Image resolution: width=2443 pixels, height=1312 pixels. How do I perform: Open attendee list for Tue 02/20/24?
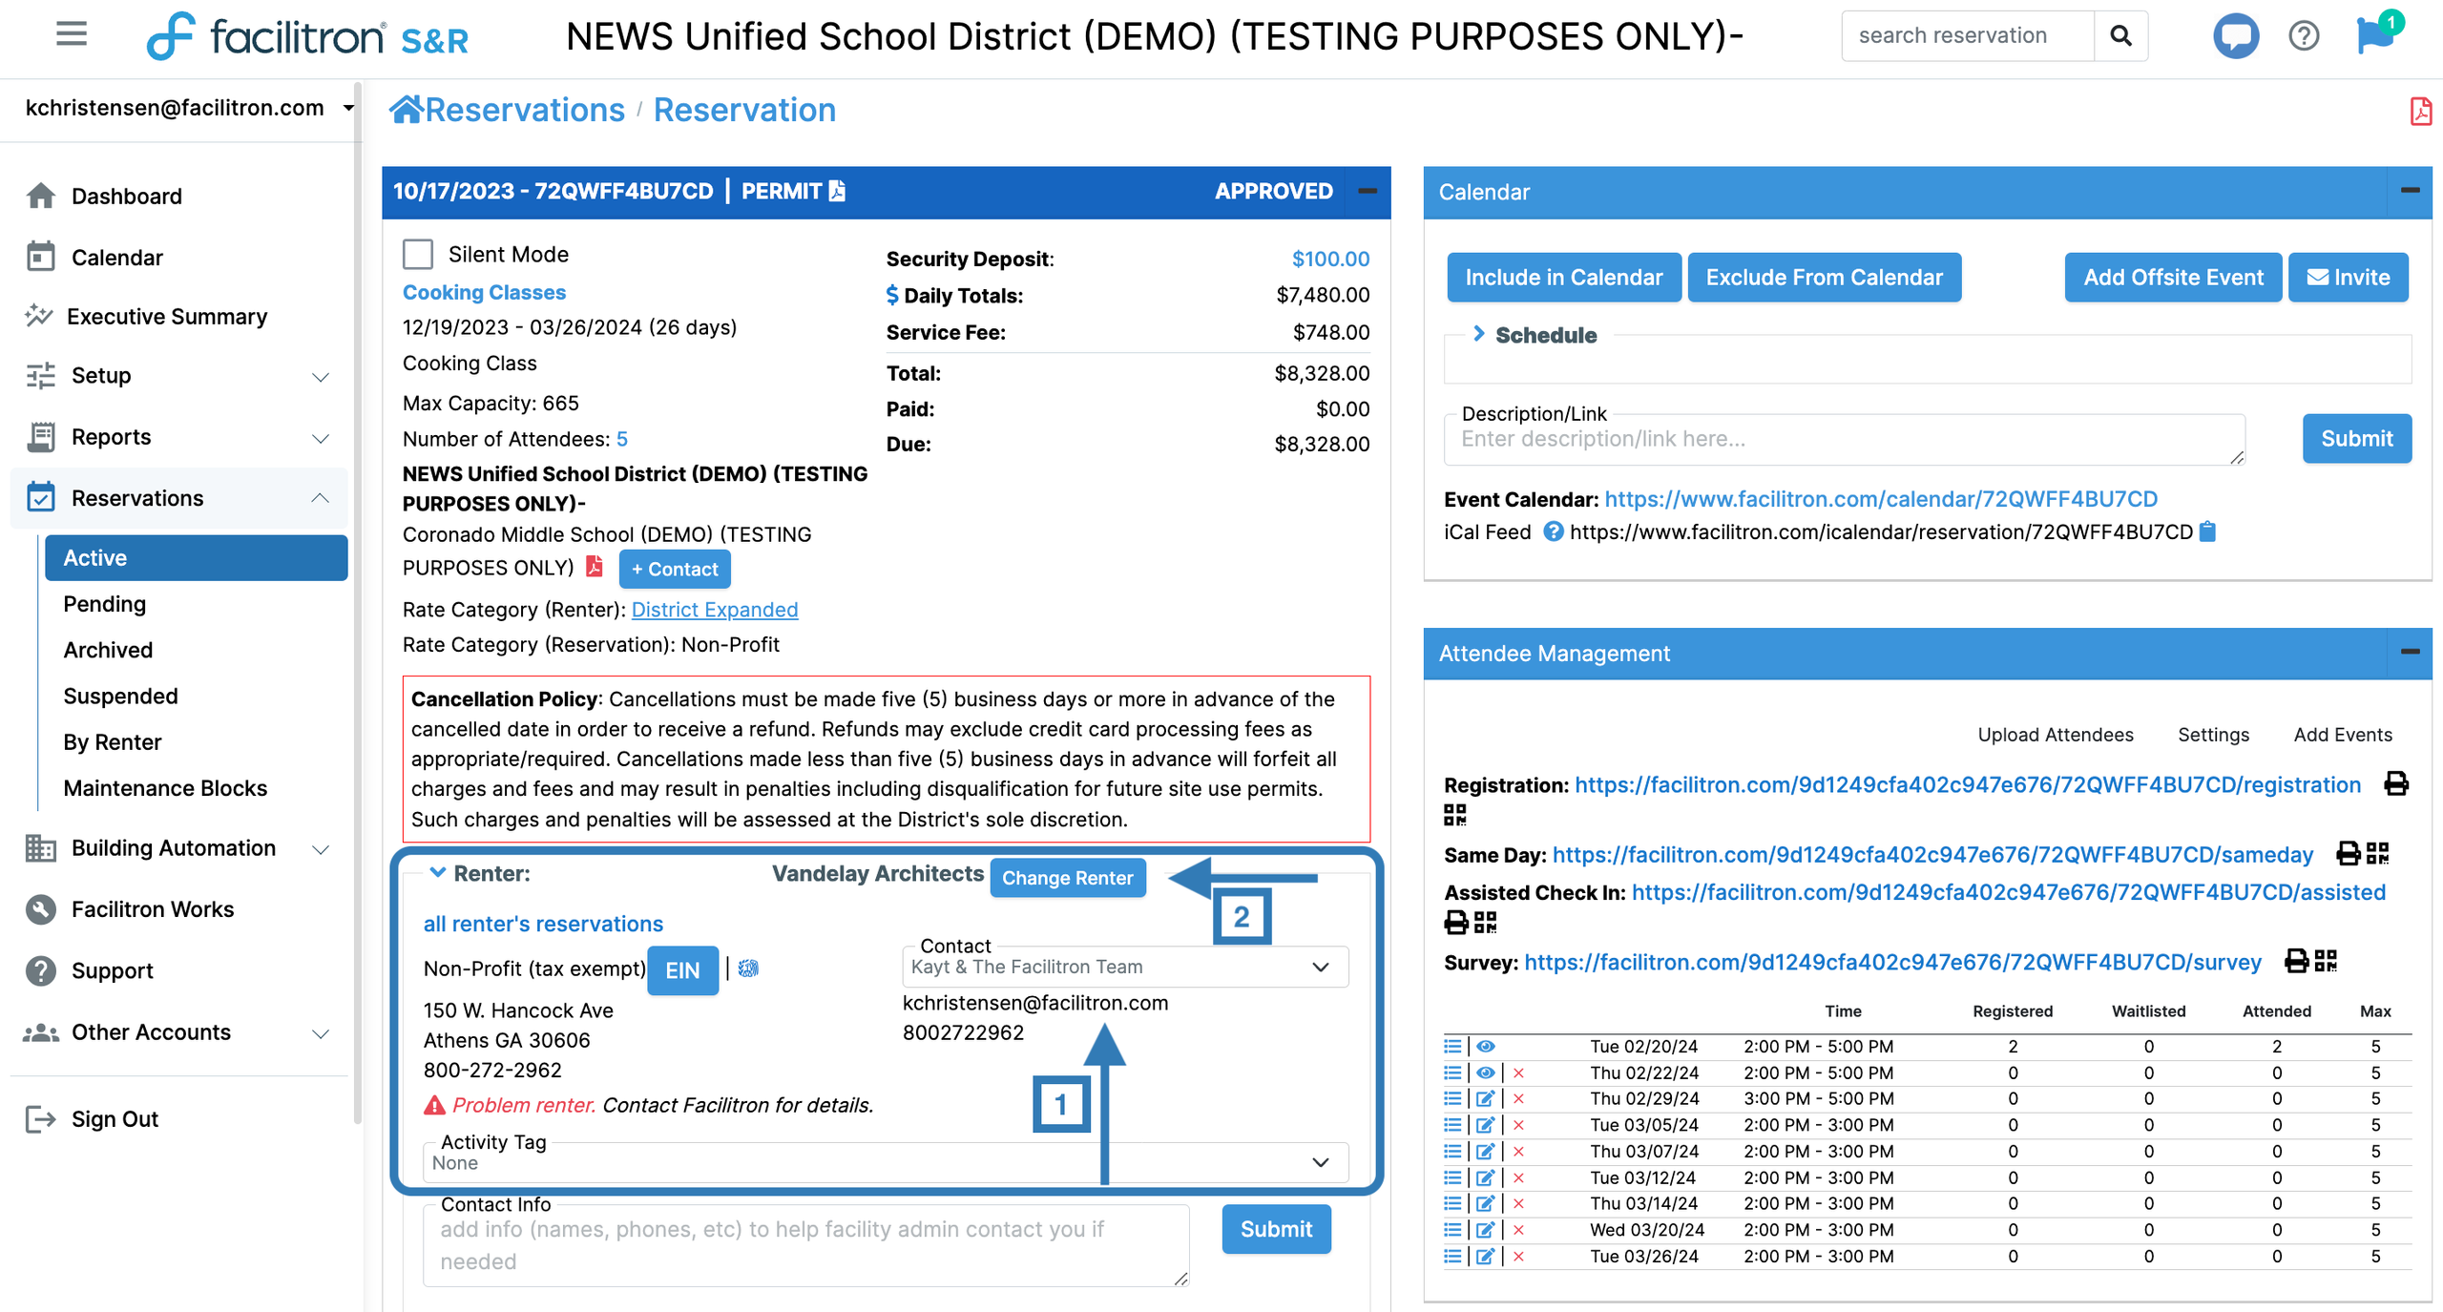tap(1452, 1047)
